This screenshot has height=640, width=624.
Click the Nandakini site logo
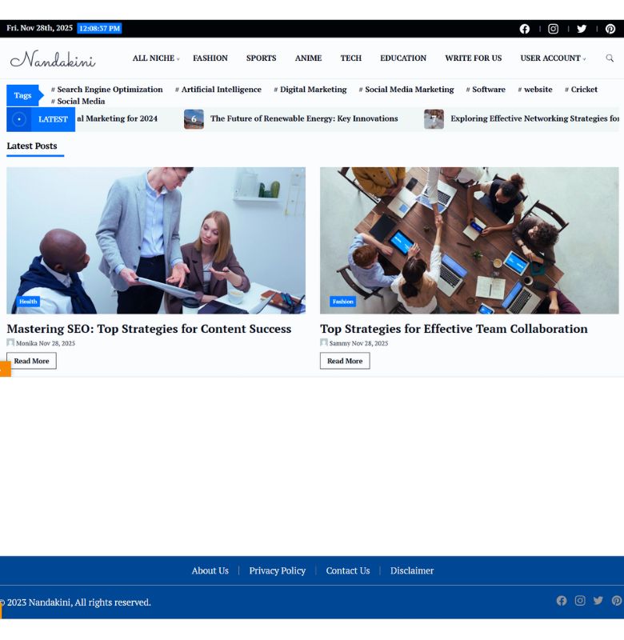53,59
